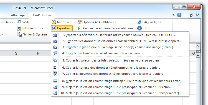Select the ASAP Utilities tab
Viewport: 208px width, 105px height.
tap(42, 15)
